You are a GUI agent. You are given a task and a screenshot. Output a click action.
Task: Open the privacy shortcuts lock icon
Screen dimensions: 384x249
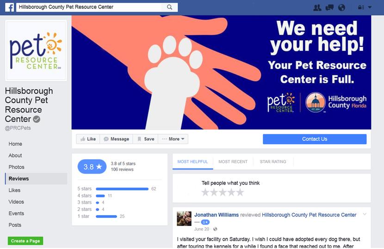click(361, 7)
